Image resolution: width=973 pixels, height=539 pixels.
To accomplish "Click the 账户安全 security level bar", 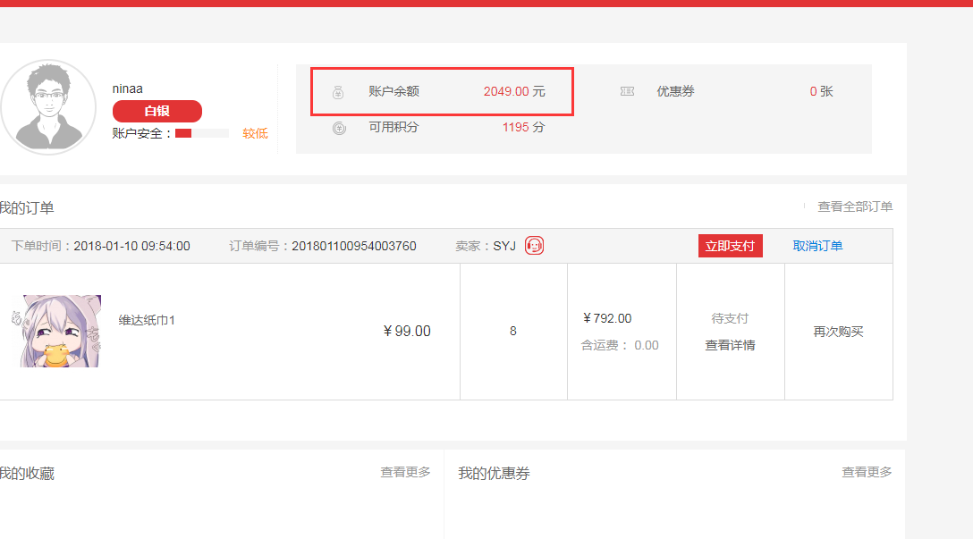I will 201,133.
